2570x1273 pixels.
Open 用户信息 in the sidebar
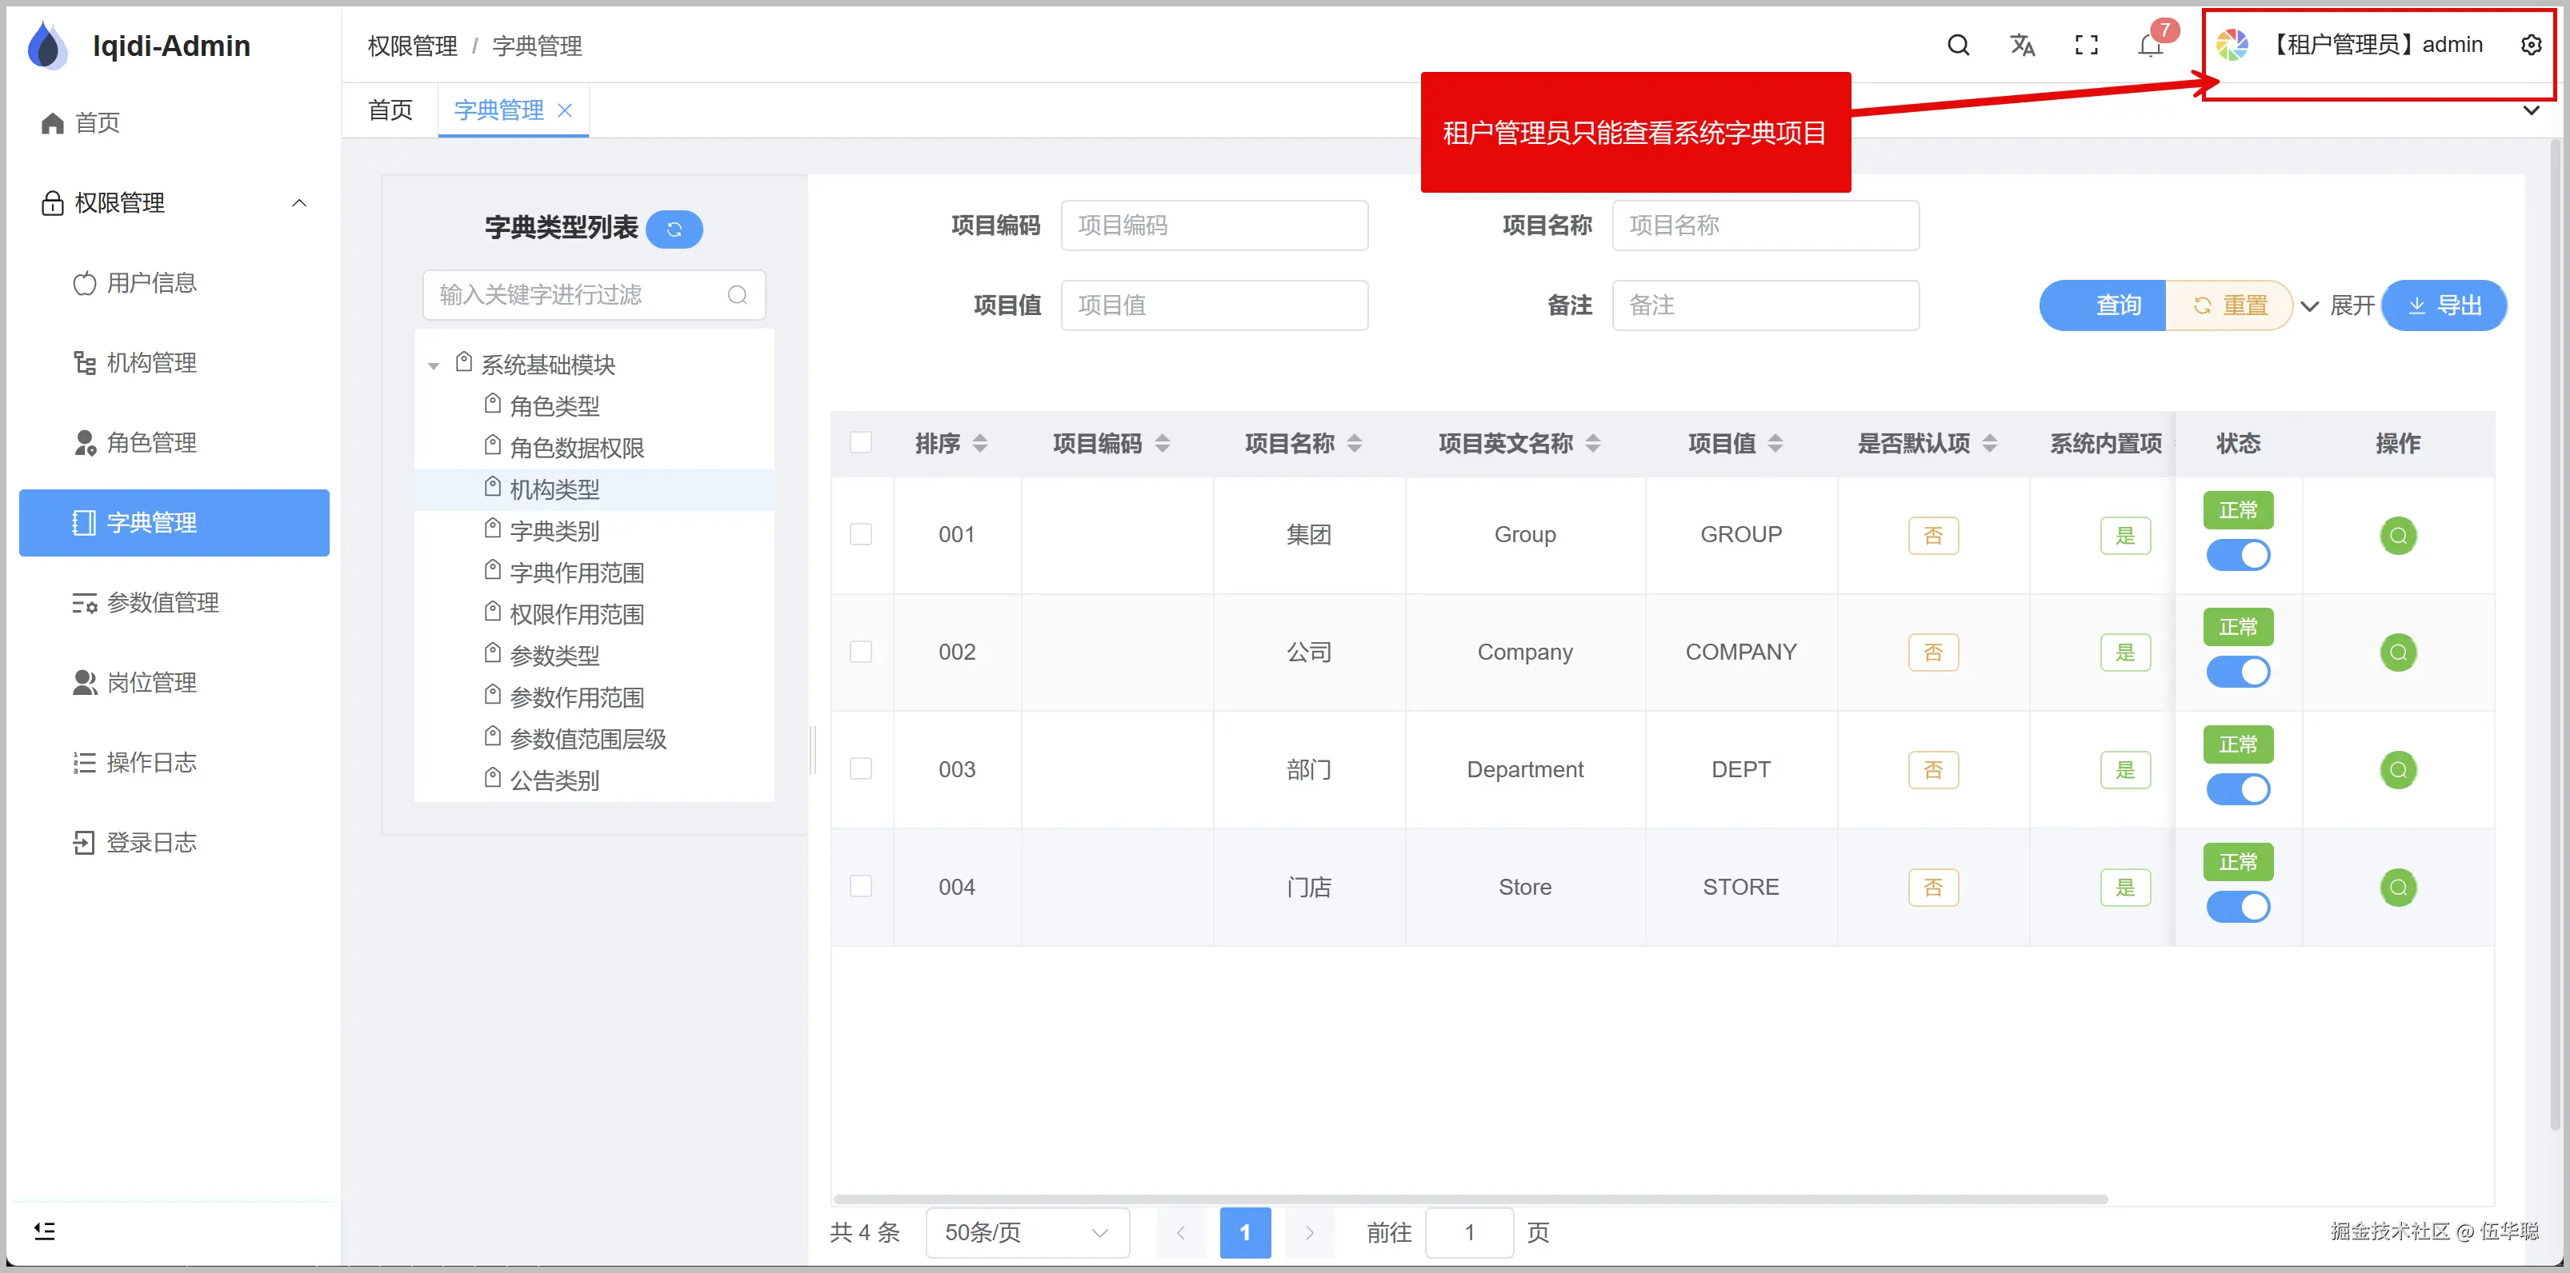[174, 283]
